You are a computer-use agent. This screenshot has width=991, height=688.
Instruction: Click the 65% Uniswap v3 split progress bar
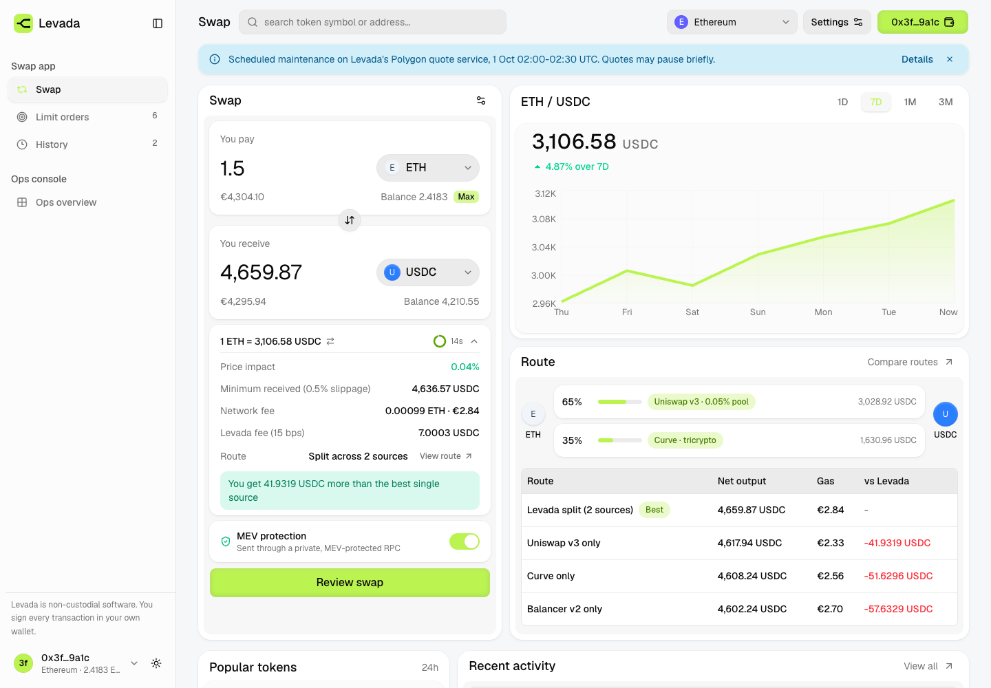[619, 402]
